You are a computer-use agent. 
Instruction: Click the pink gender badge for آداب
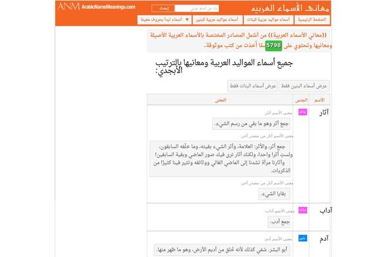click(302, 210)
